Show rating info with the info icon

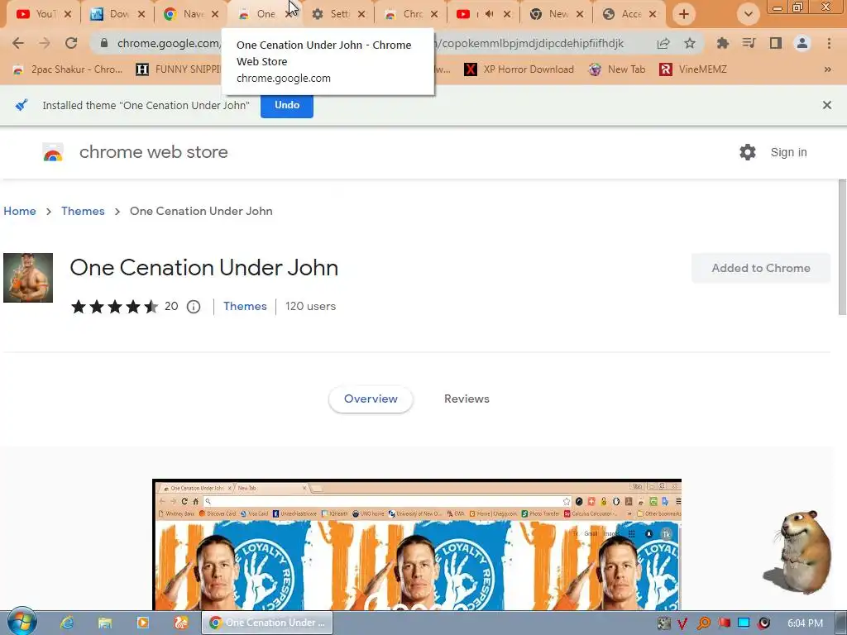(194, 307)
